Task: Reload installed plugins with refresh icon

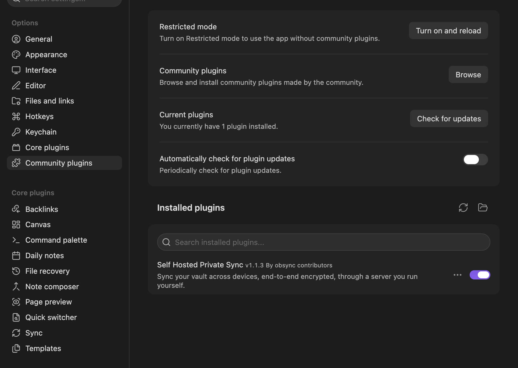Action: click(x=463, y=208)
